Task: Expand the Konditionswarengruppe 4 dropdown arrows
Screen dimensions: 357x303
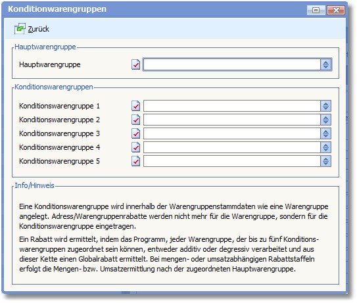Action: point(325,147)
